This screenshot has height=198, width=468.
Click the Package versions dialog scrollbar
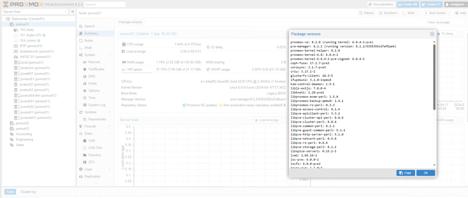[x=434, y=76]
